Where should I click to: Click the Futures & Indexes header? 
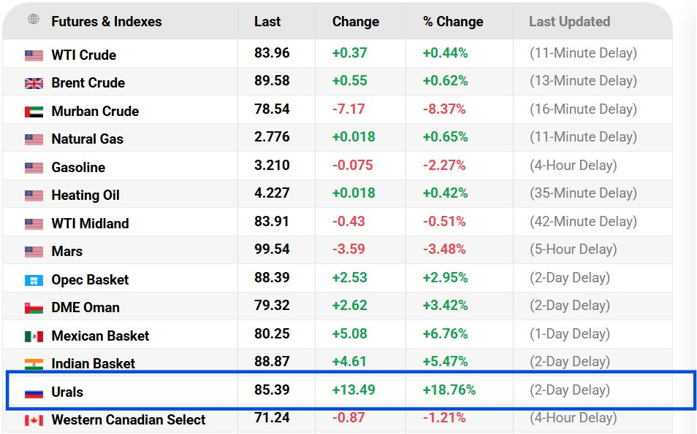(x=107, y=21)
